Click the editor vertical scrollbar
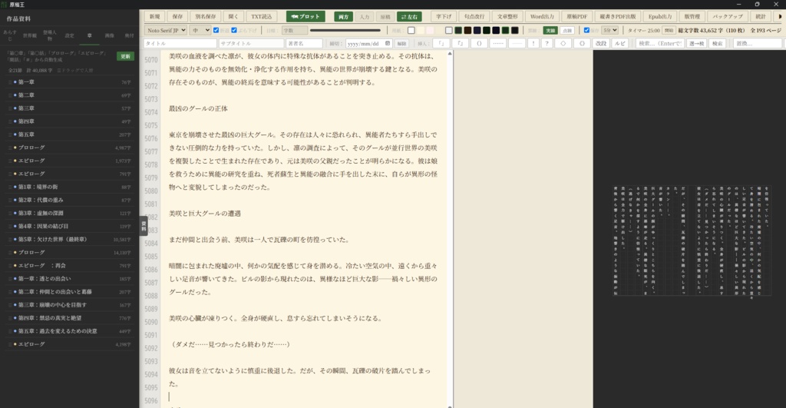This screenshot has width=786, height=408. (x=450, y=228)
